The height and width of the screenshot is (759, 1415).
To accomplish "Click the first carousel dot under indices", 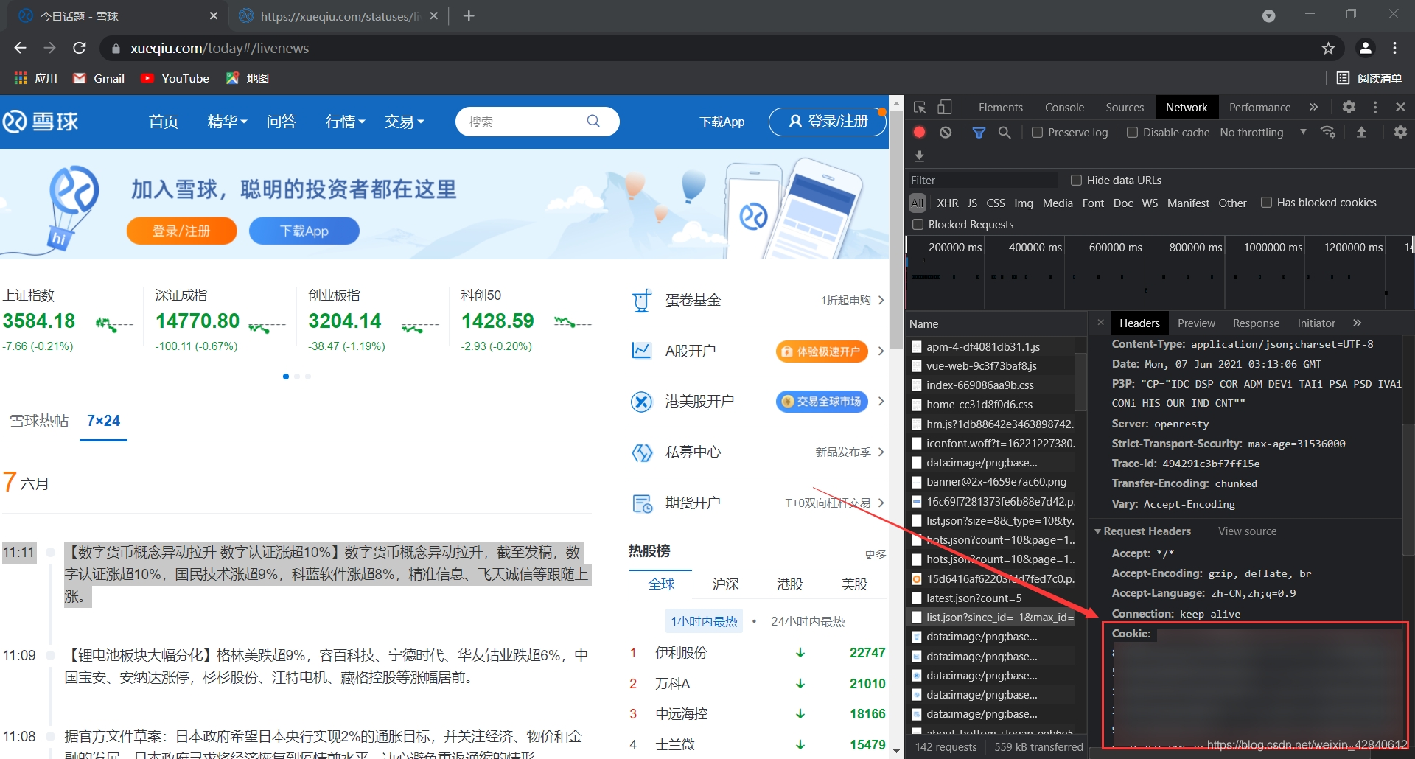I will coord(286,377).
